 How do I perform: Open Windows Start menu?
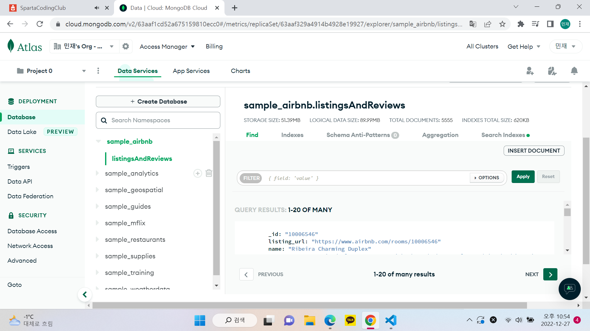click(x=200, y=321)
